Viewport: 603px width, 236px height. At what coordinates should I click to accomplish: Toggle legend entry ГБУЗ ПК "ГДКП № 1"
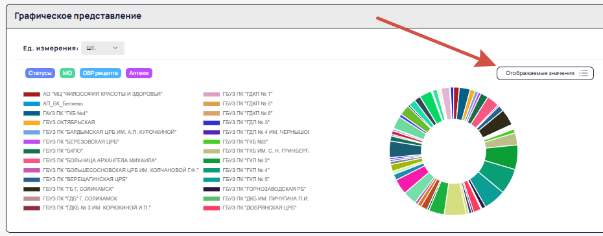coord(238,94)
